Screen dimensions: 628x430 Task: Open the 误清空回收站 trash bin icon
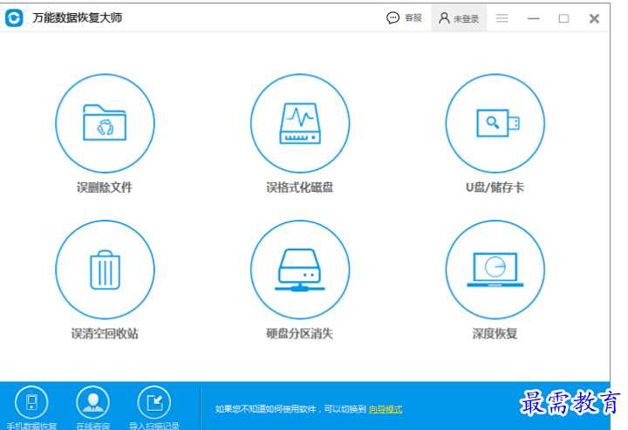[x=105, y=270]
